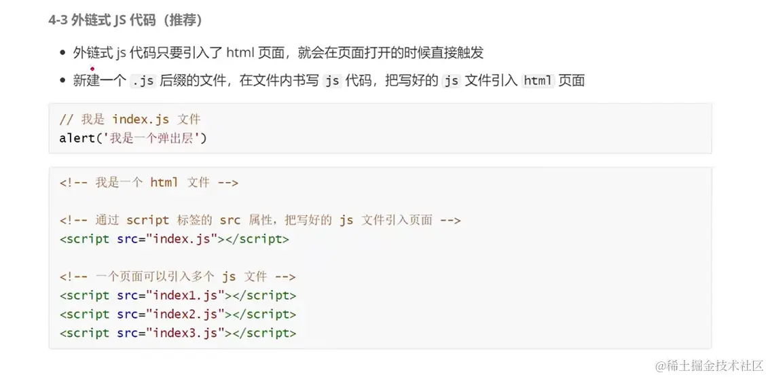Click the red dot above 新建
The height and width of the screenshot is (377, 768).
tap(92, 69)
